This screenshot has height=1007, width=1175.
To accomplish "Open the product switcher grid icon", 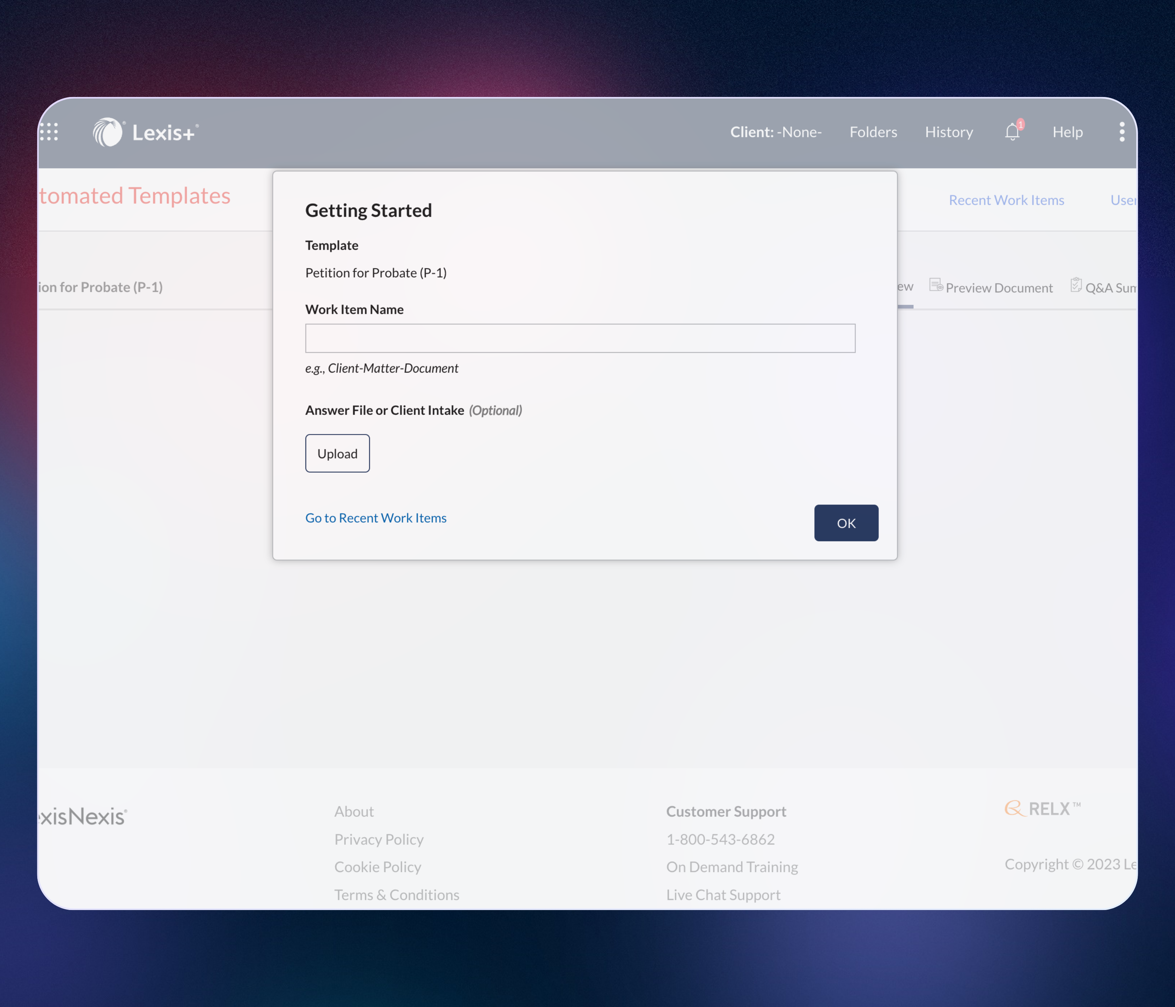I will [49, 132].
